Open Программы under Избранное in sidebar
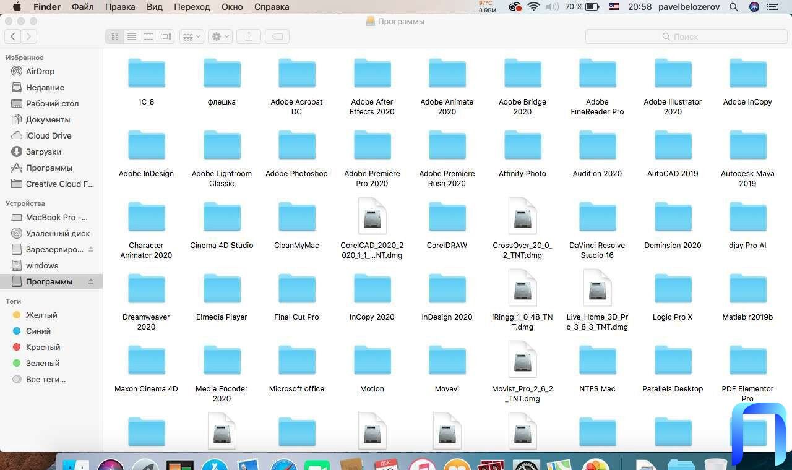Image resolution: width=792 pixels, height=470 pixels. pyautogui.click(x=51, y=168)
